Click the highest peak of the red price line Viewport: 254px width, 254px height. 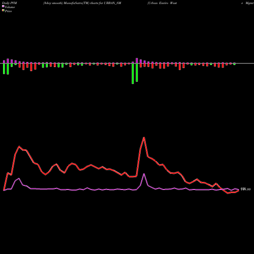tap(144, 138)
